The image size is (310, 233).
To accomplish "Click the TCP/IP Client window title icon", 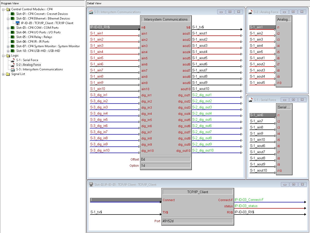I will [91, 184].
